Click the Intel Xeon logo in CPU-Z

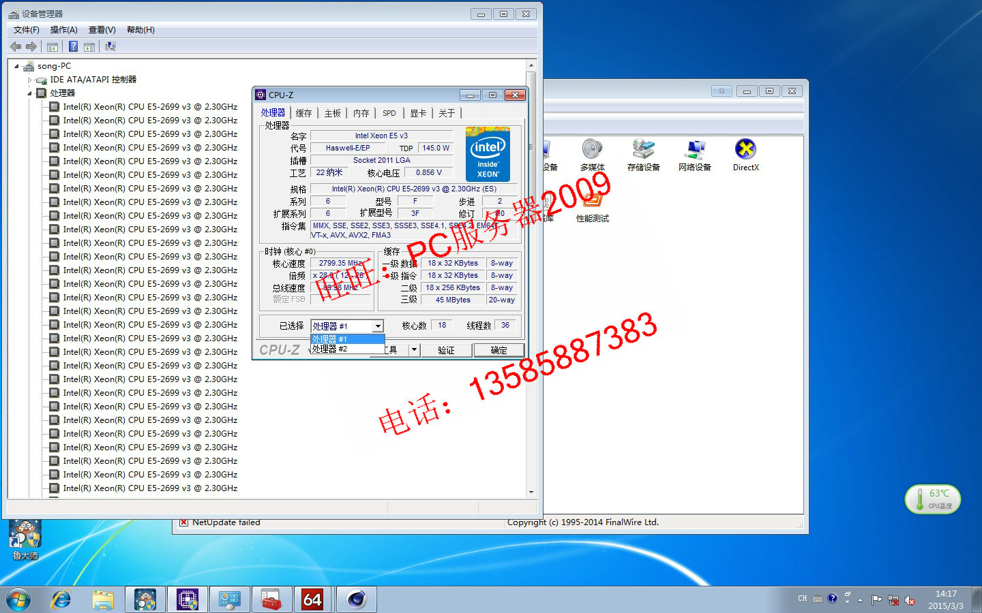[488, 154]
